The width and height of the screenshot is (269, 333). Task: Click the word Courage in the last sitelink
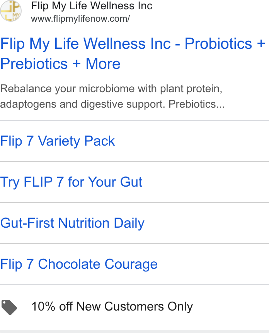131,264
